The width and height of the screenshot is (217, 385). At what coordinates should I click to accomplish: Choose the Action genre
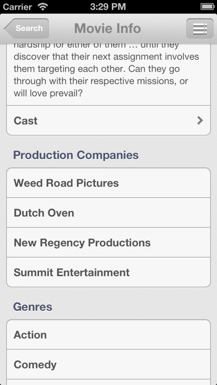109,335
